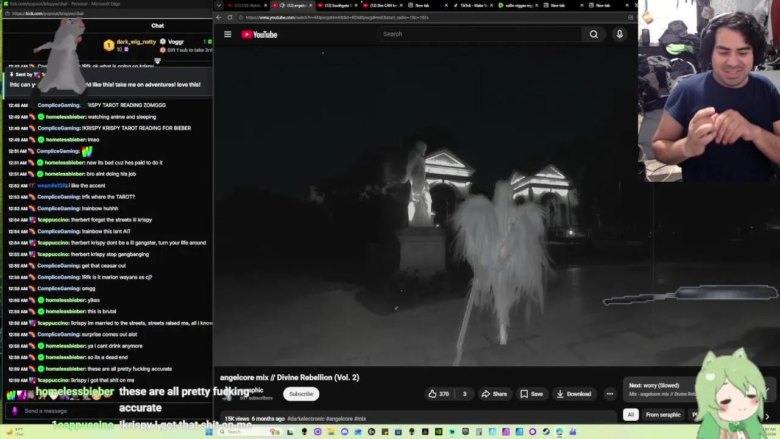Start voice search with the microphone icon
The height and width of the screenshot is (439, 780).
pos(619,34)
